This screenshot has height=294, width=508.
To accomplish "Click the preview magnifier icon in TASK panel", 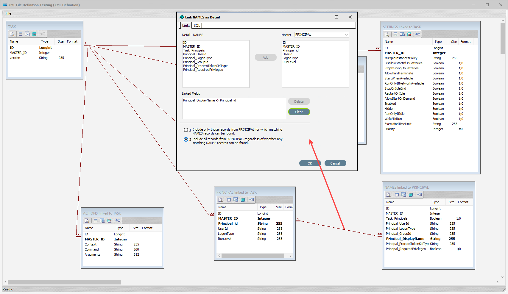I will coord(12,34).
